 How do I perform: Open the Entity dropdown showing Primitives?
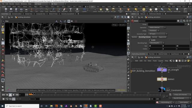[x=154, y=31]
